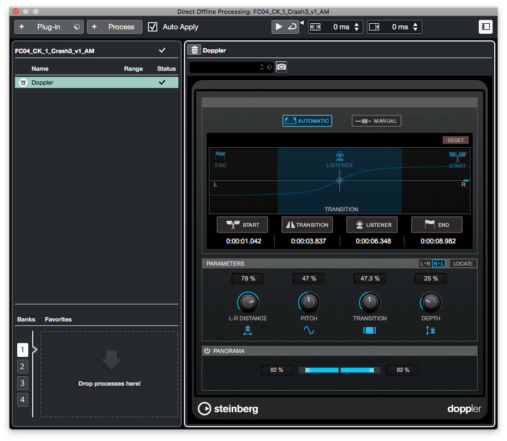Viewport: 507px width, 441px height.
Task: Delete Doppler process with trash icon
Action: [x=194, y=50]
